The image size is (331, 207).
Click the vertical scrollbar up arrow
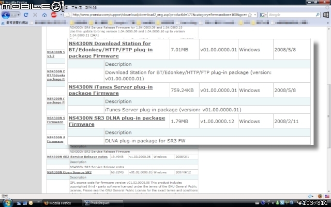[x=329, y=29]
